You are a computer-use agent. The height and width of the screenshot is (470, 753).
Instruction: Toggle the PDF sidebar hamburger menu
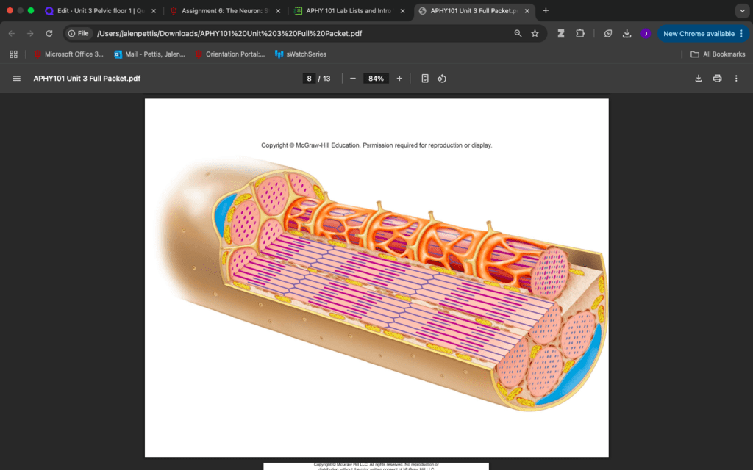click(x=16, y=78)
